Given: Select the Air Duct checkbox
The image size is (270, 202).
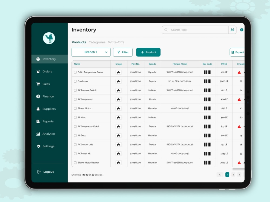Looking at the screenshot, I should (75, 135).
